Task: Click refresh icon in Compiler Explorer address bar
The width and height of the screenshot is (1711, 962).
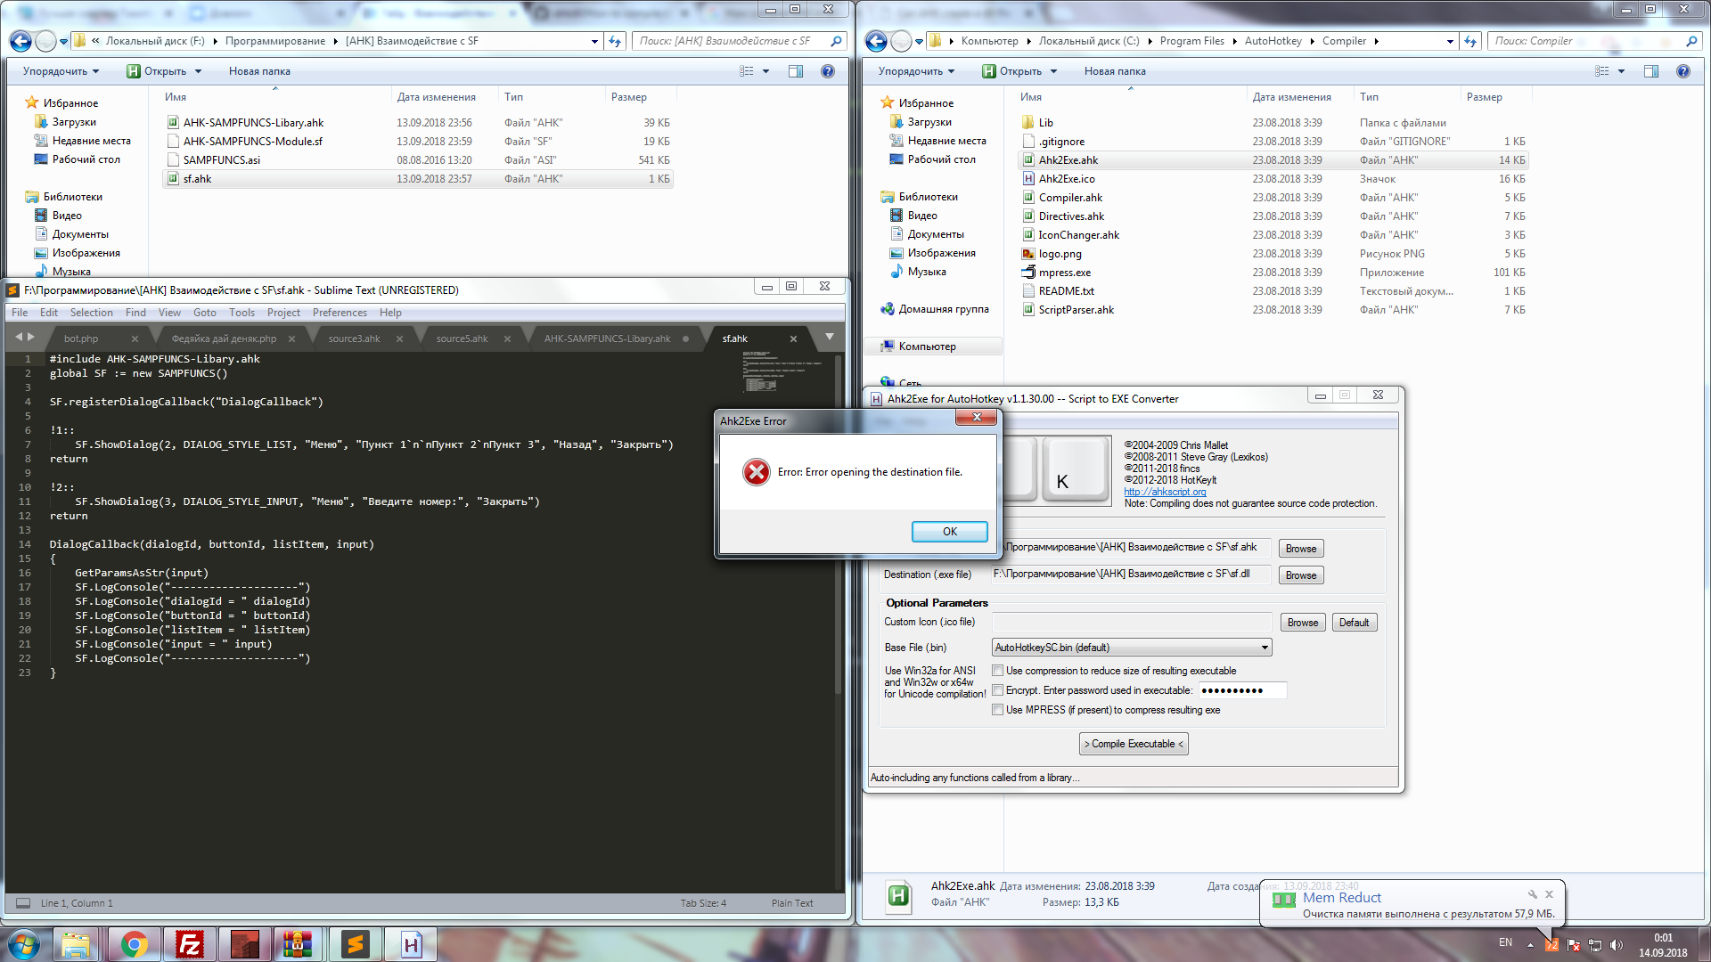Action: click(x=1470, y=41)
